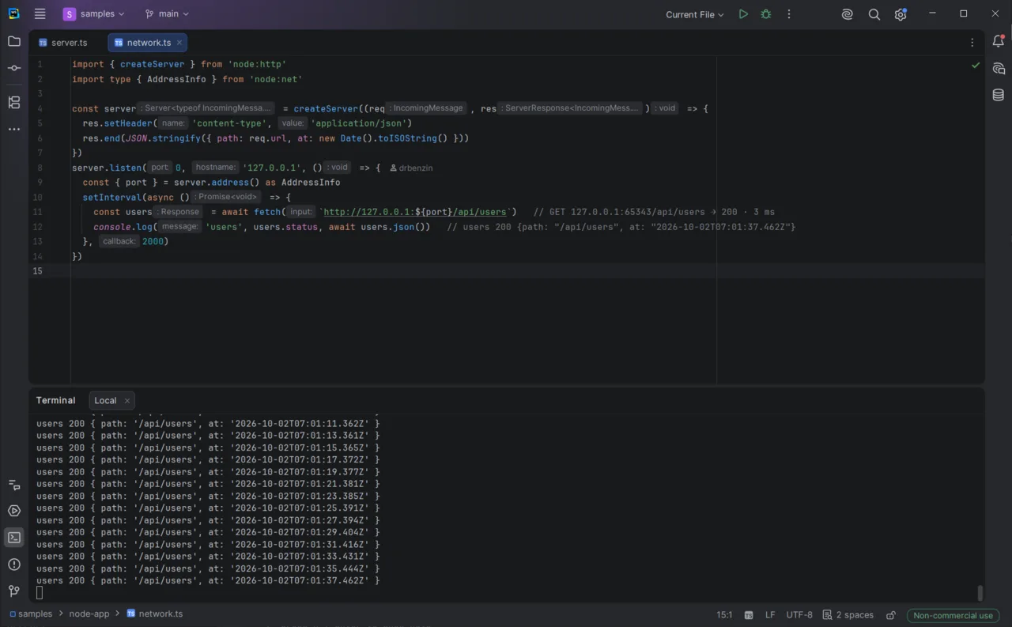The height and width of the screenshot is (627, 1012).
Task: Open editor tabs options menu
Action: click(x=972, y=43)
